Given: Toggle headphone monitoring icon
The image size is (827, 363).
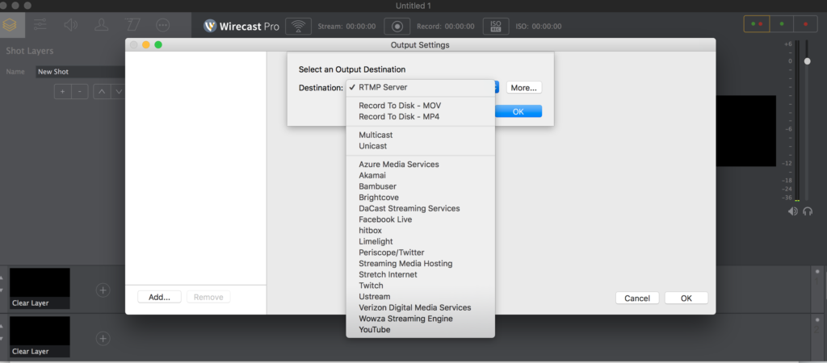Looking at the screenshot, I should coord(808,211).
